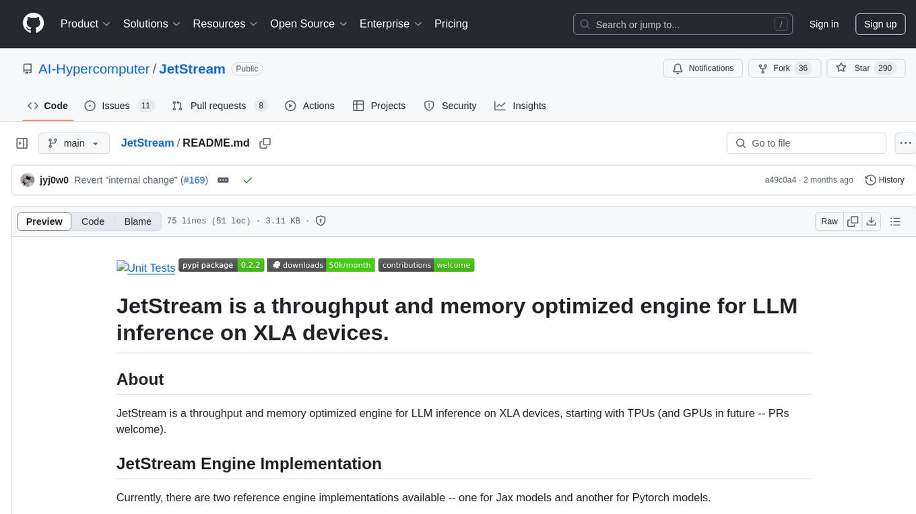The height and width of the screenshot is (514, 916).
Task: Select the Preview view
Action: coord(44,221)
